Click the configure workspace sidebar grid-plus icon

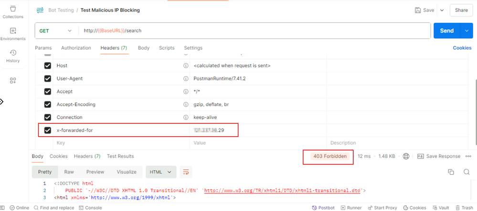(13, 80)
